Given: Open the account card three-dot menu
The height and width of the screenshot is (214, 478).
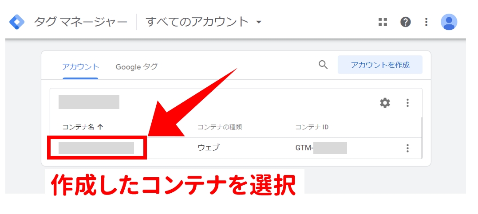Looking at the screenshot, I should [x=407, y=103].
